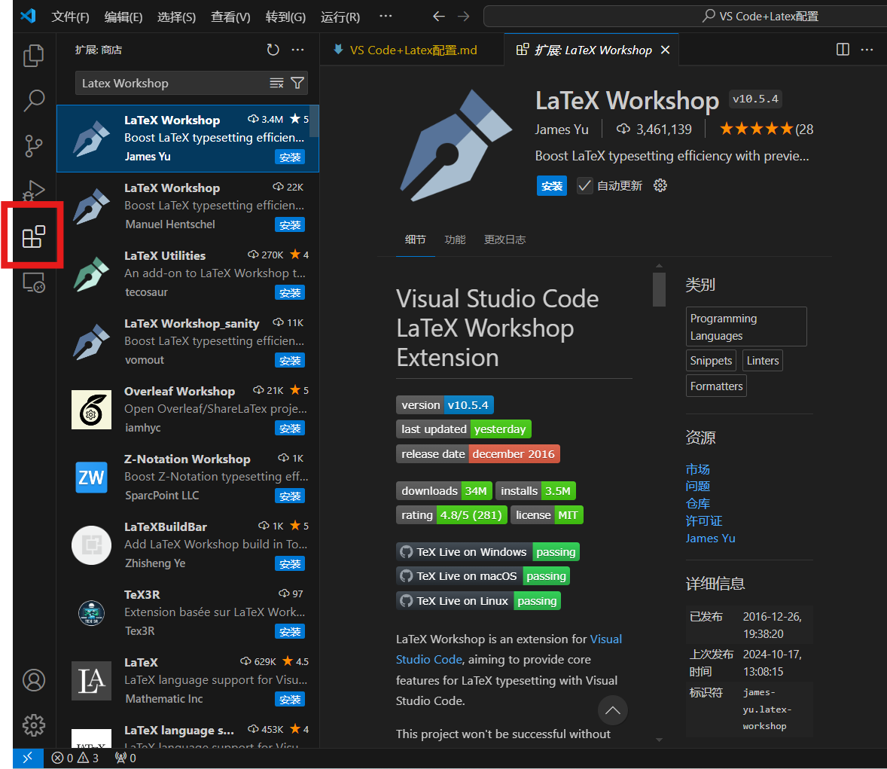Open the Manage gear menu

coord(34,725)
